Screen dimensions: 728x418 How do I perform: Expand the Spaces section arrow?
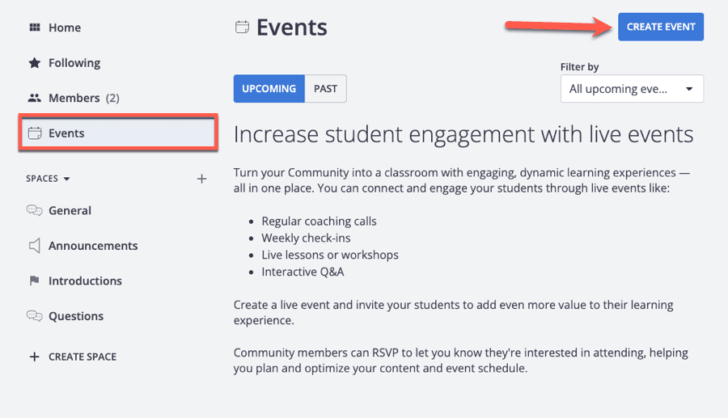click(x=66, y=179)
